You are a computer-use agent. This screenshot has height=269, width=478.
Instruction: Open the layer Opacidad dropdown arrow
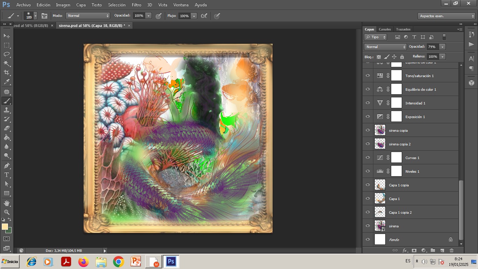pyautogui.click(x=443, y=47)
